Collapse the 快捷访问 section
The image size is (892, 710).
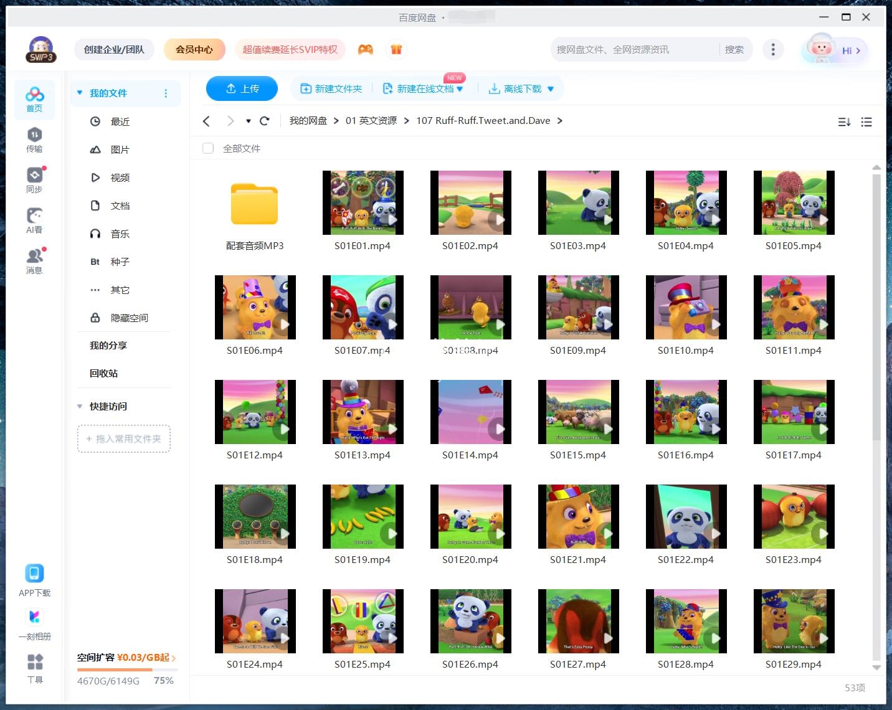(x=80, y=406)
